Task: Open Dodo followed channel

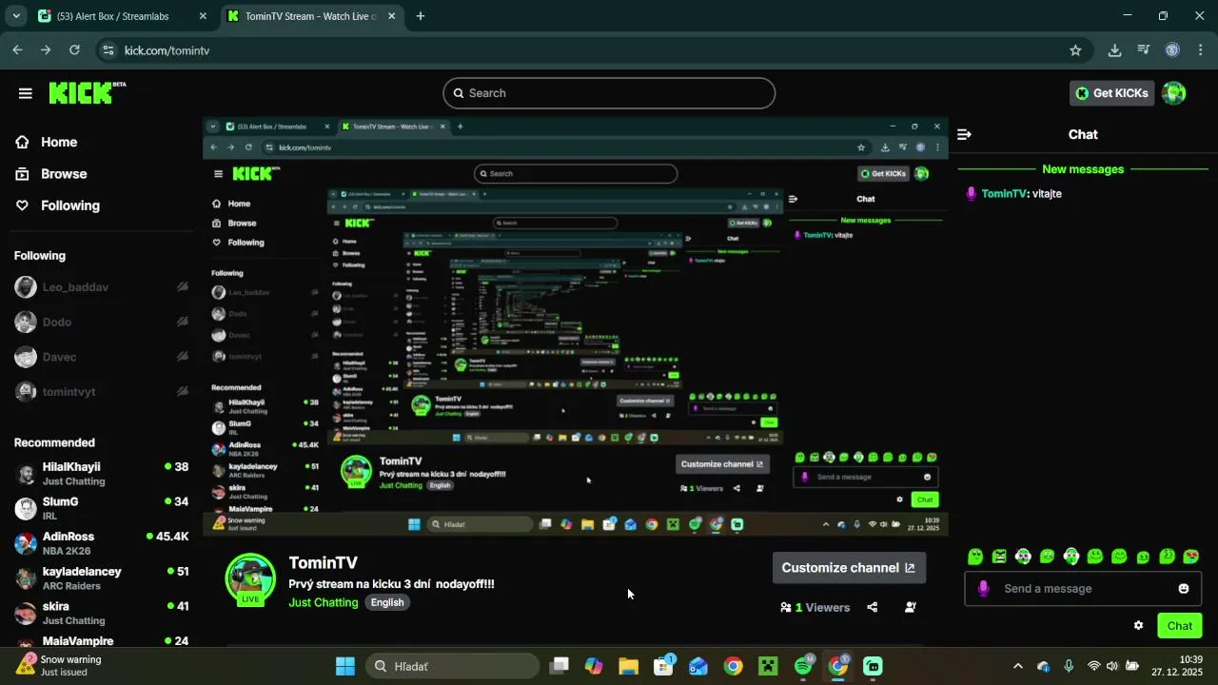Action: 101,323
